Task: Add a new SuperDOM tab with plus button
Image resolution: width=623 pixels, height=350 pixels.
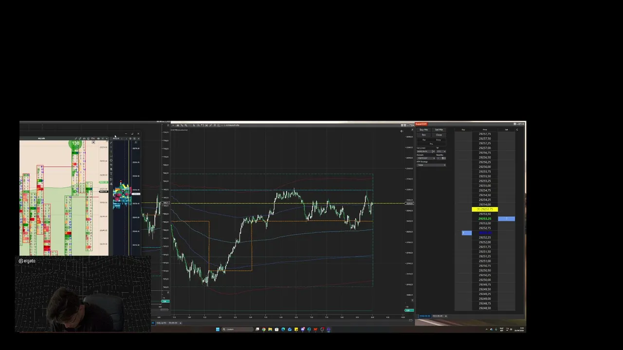Action: click(446, 316)
